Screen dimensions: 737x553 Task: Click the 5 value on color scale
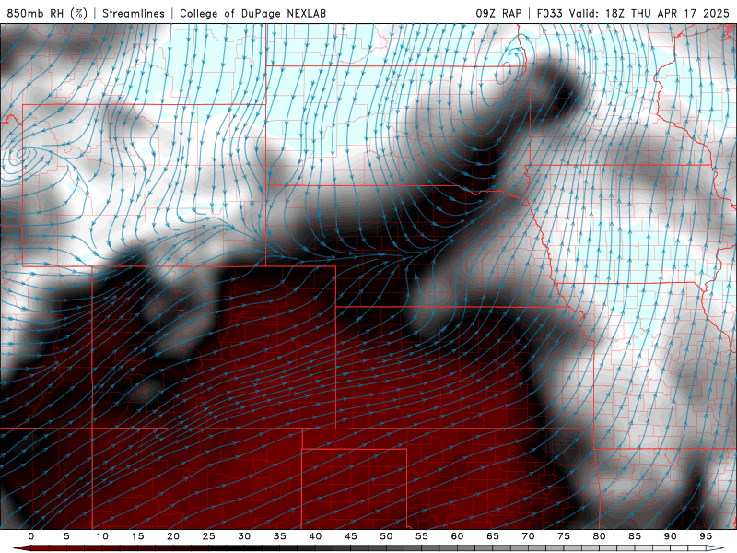(x=66, y=536)
